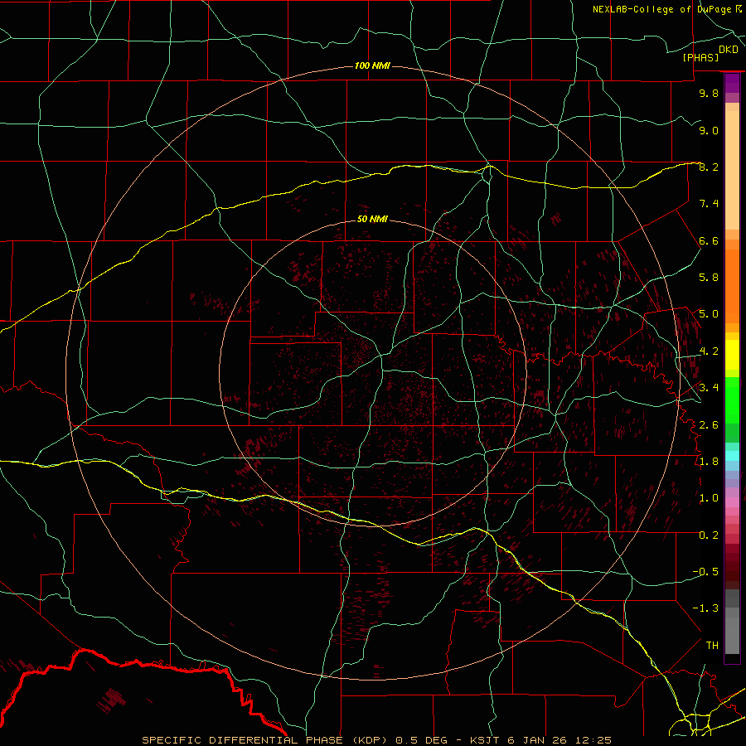Click the 100 NMI range ring label
The image size is (746, 746).
(x=372, y=65)
